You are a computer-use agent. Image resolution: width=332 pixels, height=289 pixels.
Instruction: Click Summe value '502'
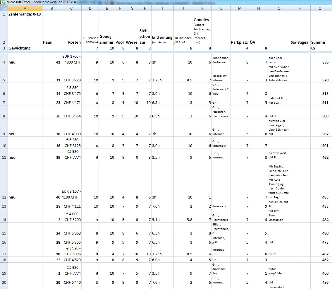point(320,128)
